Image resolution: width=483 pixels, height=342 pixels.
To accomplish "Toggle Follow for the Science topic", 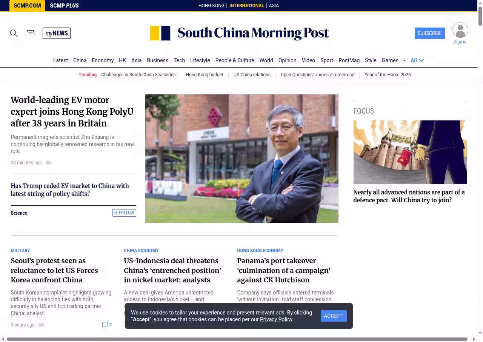I will 124,213.
